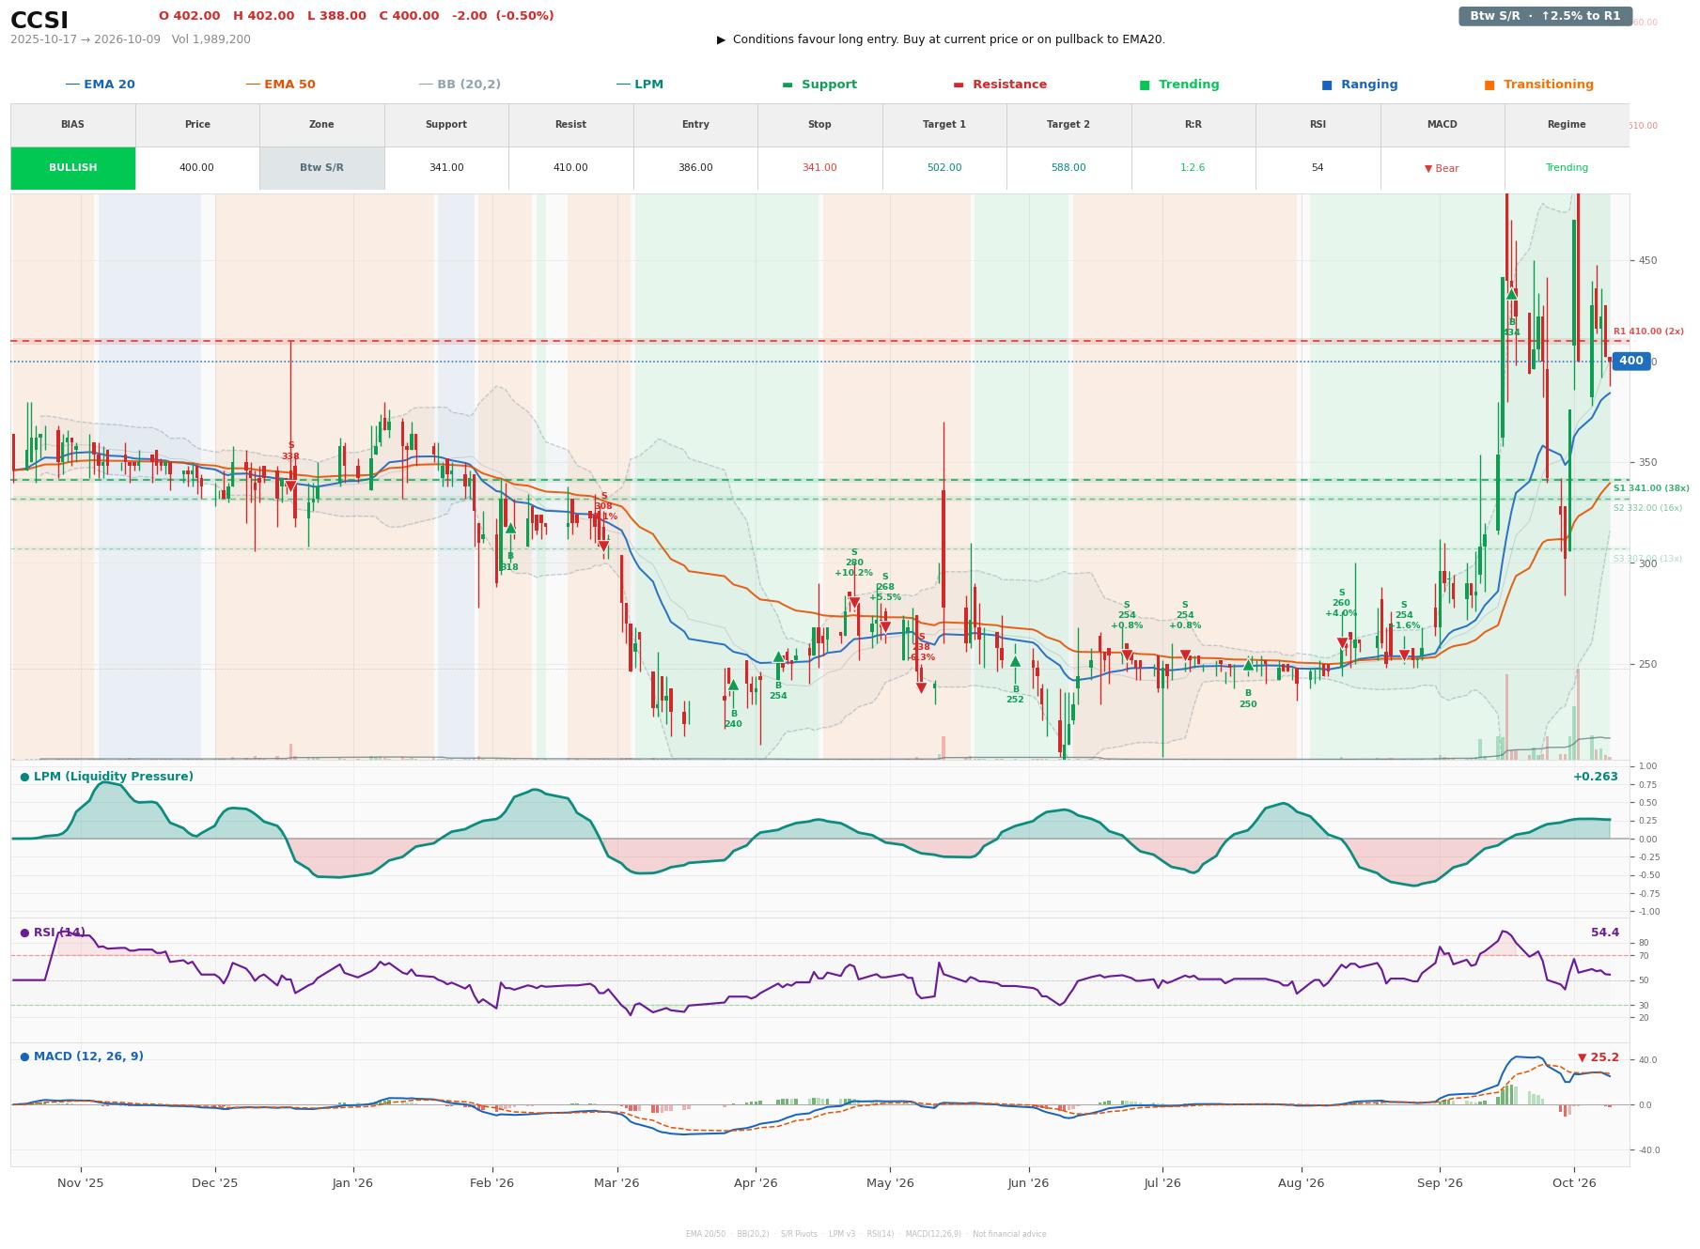
Task: Select the R:R column header
Action: [x=1193, y=125]
